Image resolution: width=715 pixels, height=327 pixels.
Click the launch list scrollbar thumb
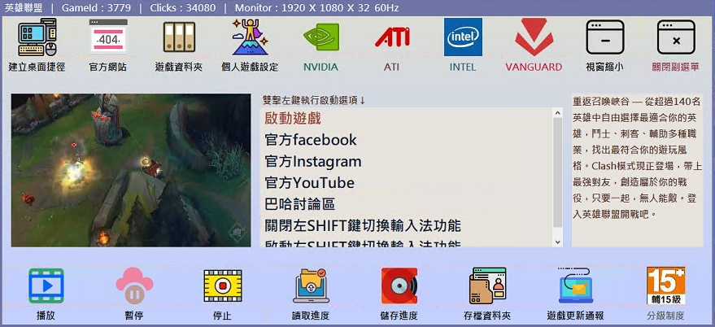(x=558, y=172)
